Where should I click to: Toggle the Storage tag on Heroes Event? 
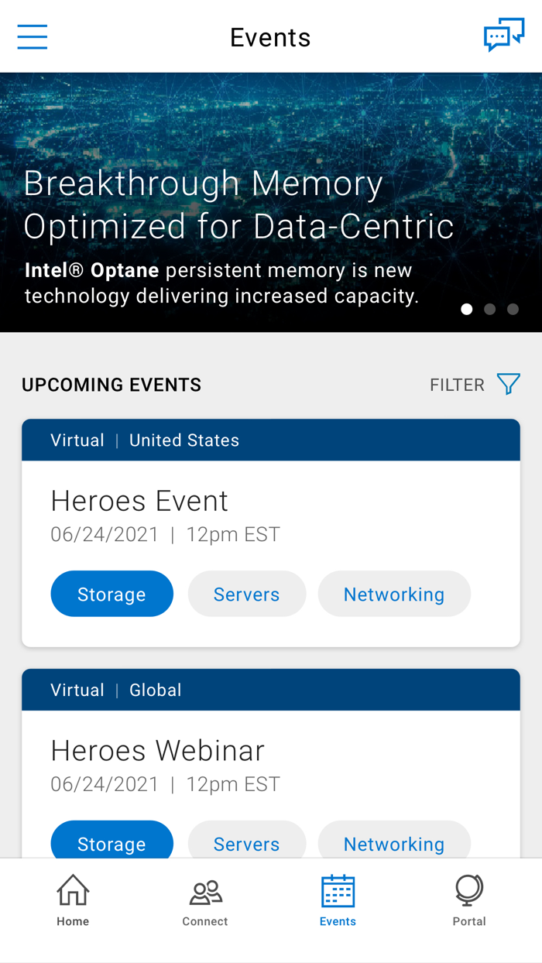pyautogui.click(x=111, y=594)
